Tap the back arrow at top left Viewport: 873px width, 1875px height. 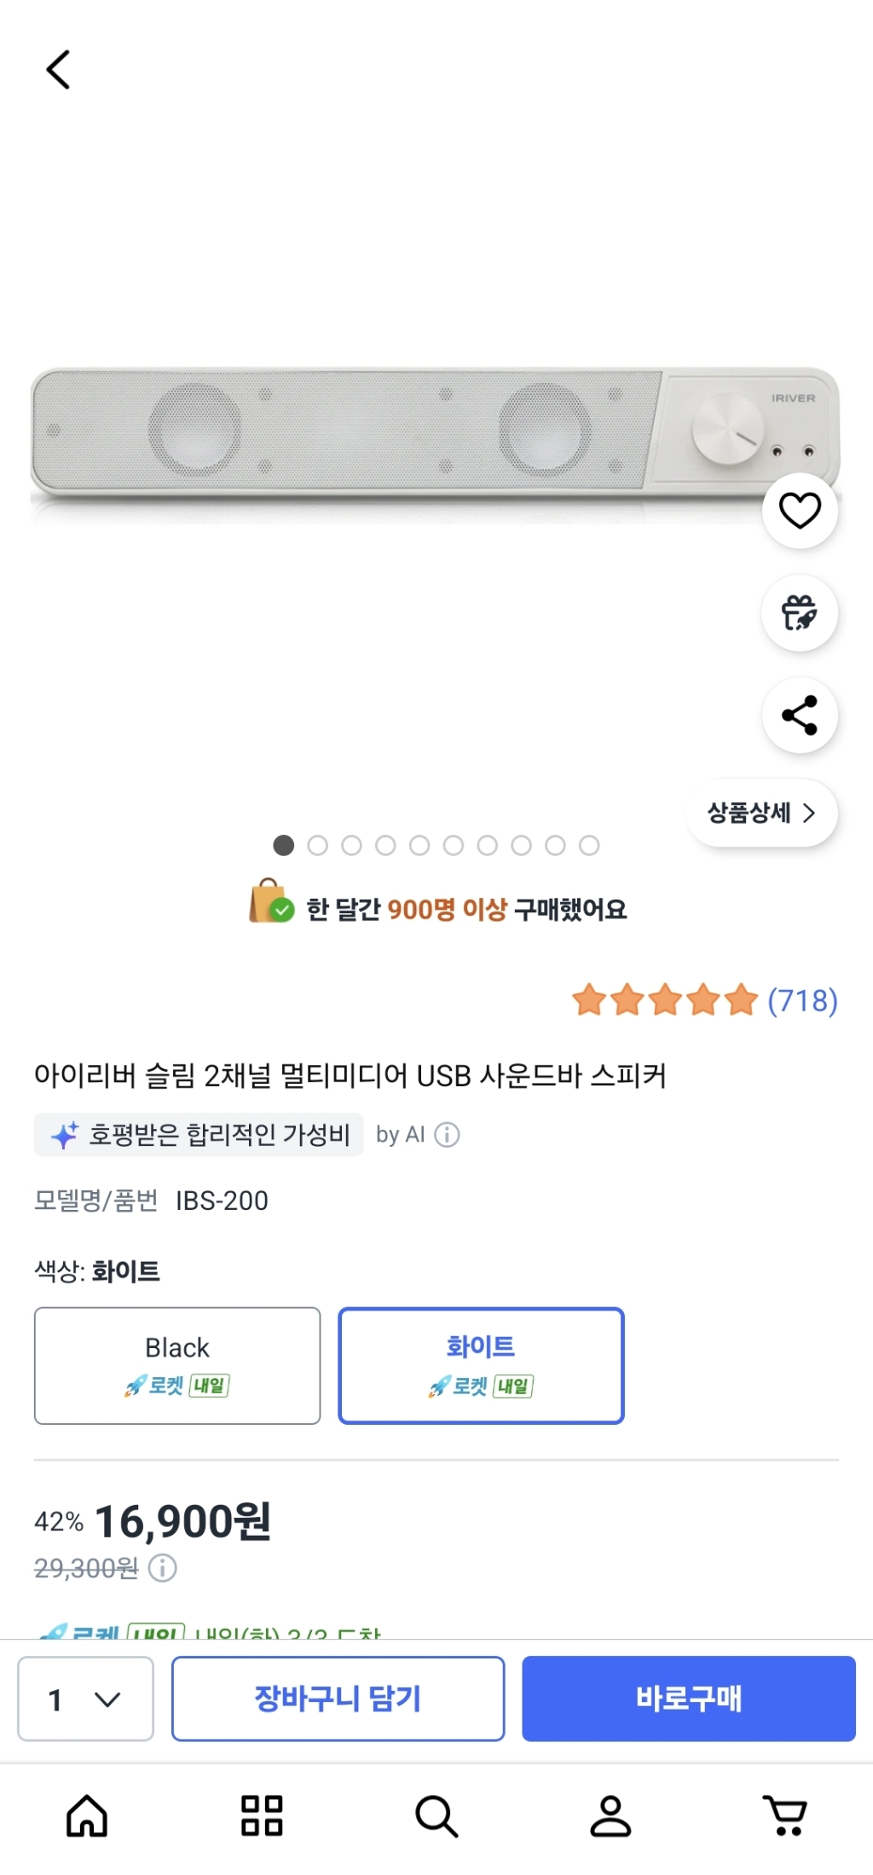coord(57,69)
